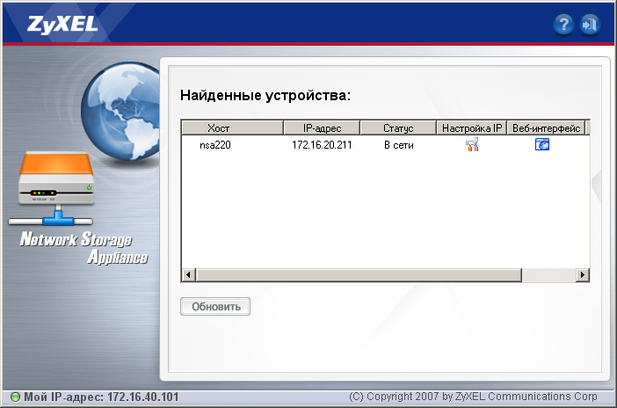Open the help question mark icon
Screen dimensions: 617x408
coord(563,25)
